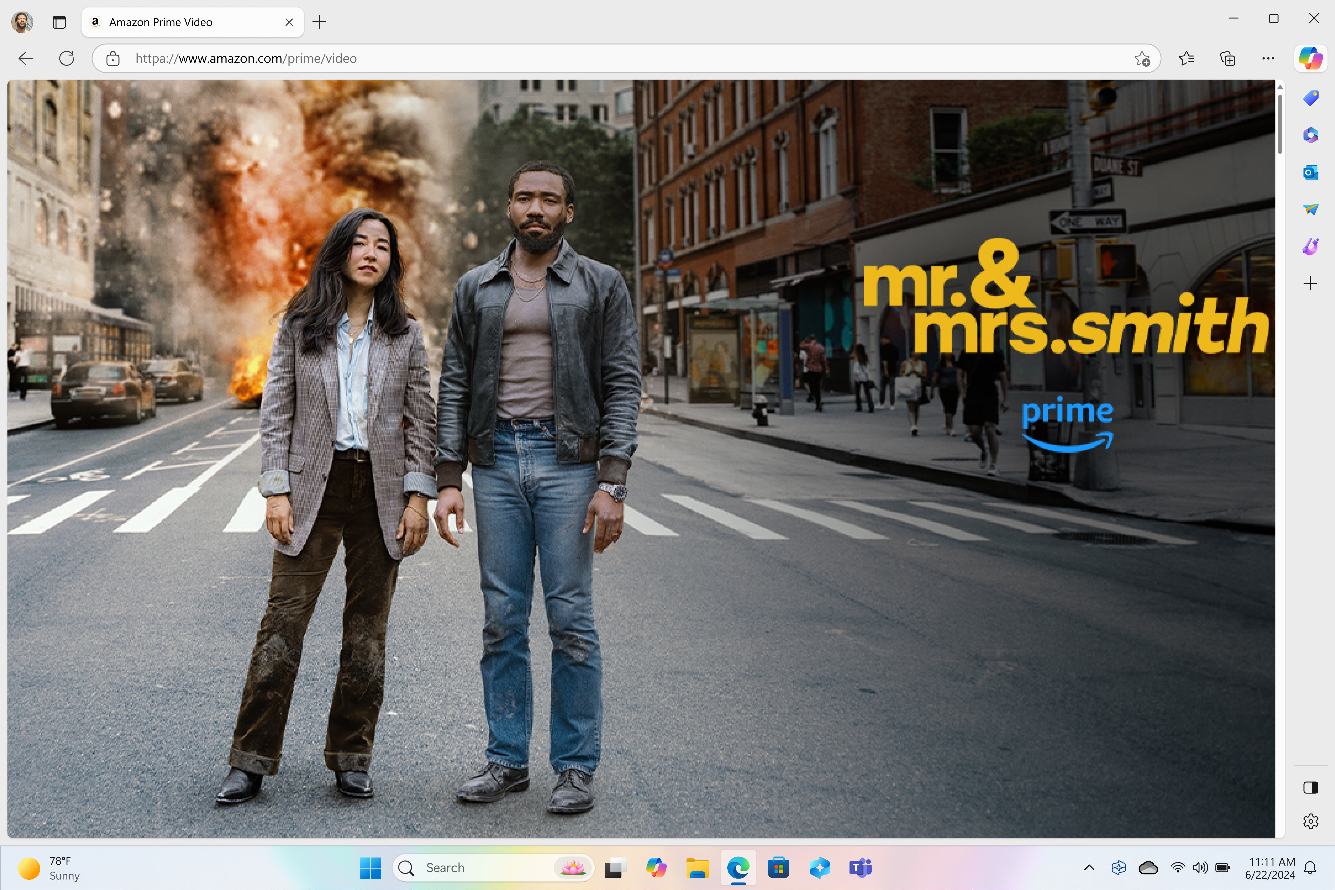Screen dimensions: 1335x890
Task: Open Outlook in the sidebar
Action: pyautogui.click(x=1310, y=172)
